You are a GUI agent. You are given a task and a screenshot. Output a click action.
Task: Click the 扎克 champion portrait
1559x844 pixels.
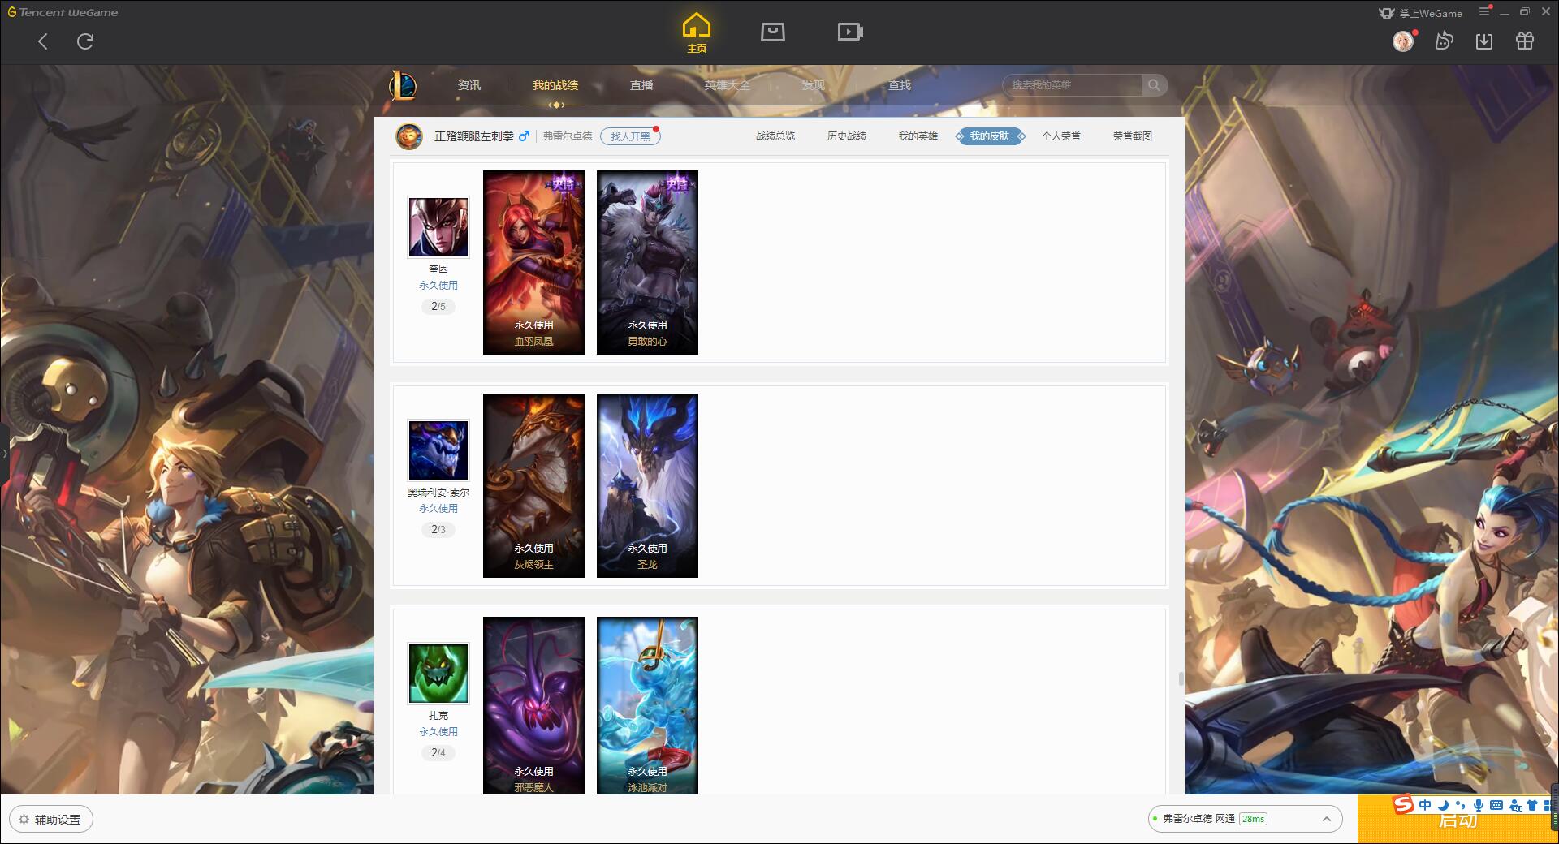pyautogui.click(x=438, y=674)
